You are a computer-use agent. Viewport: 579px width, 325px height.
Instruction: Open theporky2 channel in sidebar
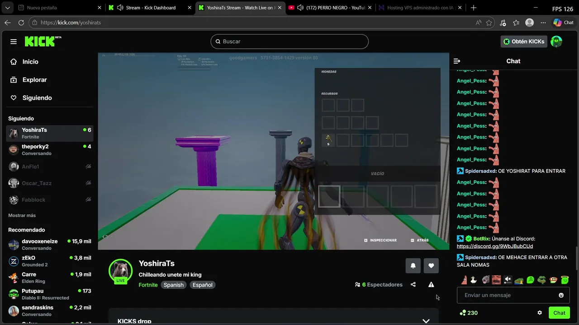[x=50, y=149]
